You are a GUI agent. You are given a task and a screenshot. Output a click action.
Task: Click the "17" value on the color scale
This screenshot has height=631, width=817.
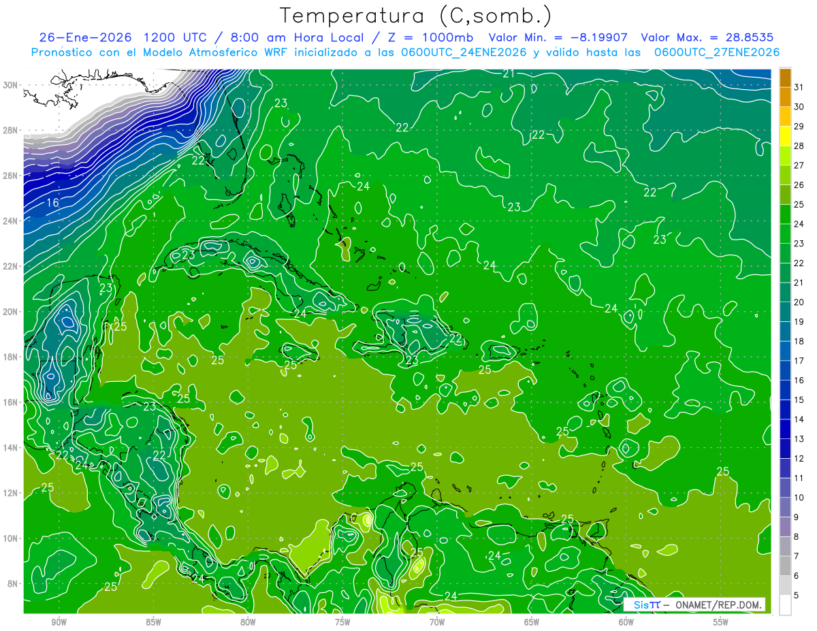coord(799,360)
